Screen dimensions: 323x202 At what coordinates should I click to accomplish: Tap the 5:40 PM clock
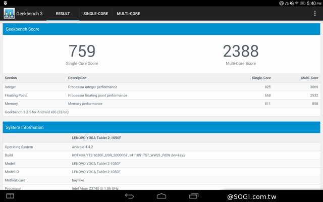[x=313, y=3]
